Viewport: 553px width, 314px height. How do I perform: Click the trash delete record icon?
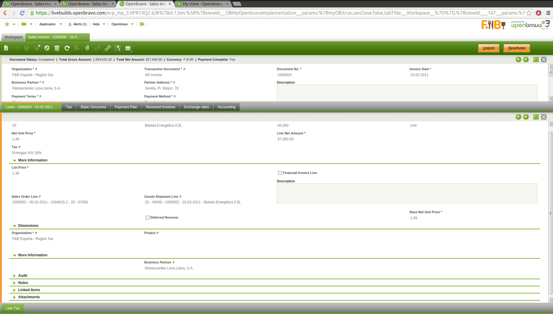[57, 48]
